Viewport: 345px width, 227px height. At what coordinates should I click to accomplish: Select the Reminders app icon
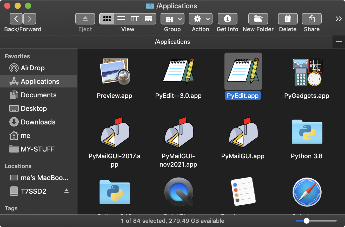tap(243, 191)
